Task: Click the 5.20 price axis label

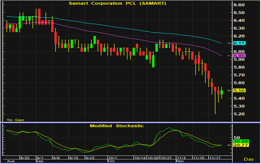Action: (240, 114)
